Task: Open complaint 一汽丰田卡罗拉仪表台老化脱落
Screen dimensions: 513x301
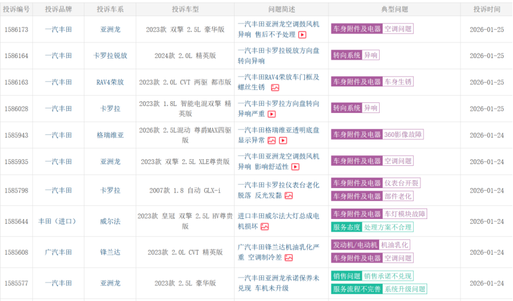Action: pos(278,190)
